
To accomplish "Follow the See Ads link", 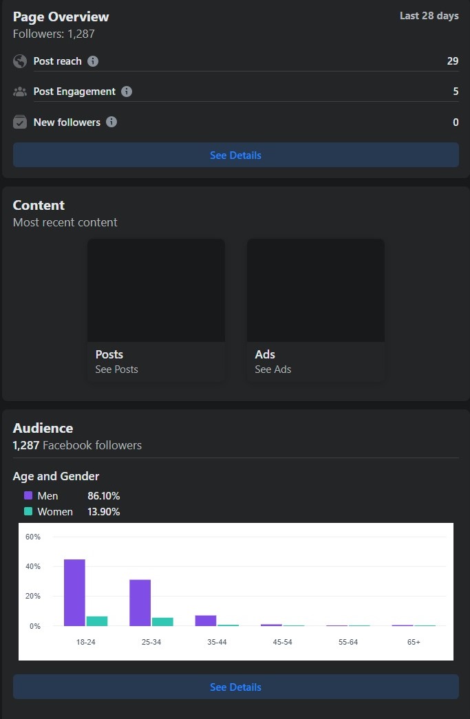I will pos(273,369).
